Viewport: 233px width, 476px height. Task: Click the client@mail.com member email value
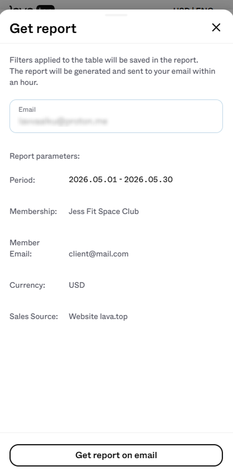coord(98,254)
